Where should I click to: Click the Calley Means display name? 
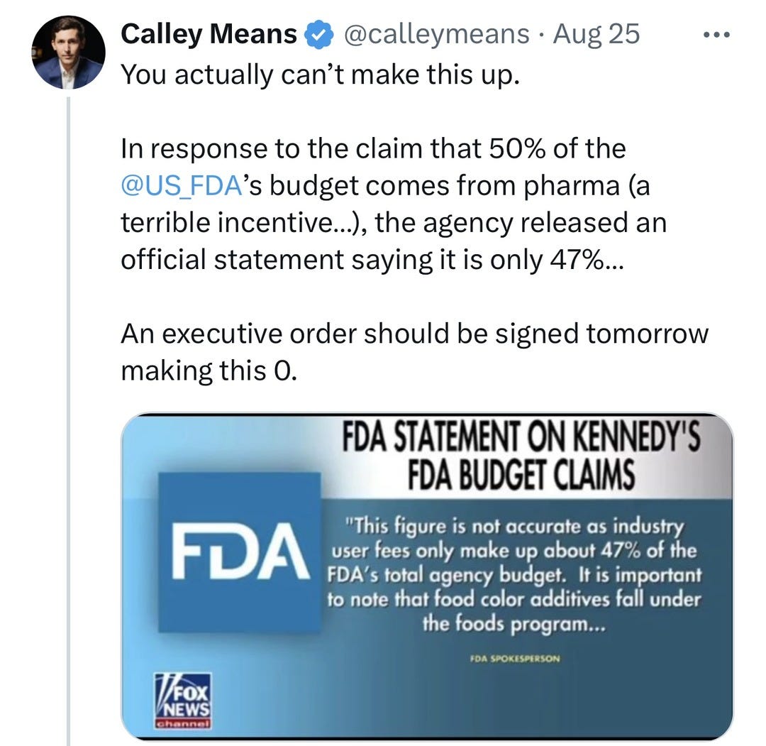(x=209, y=33)
